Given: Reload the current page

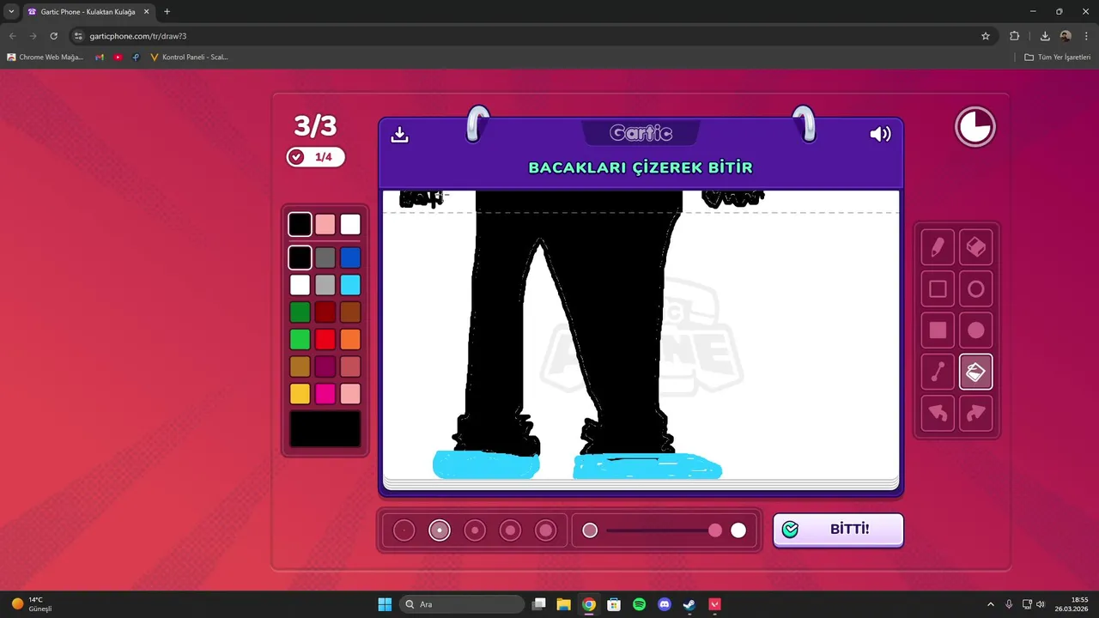Looking at the screenshot, I should 53,36.
